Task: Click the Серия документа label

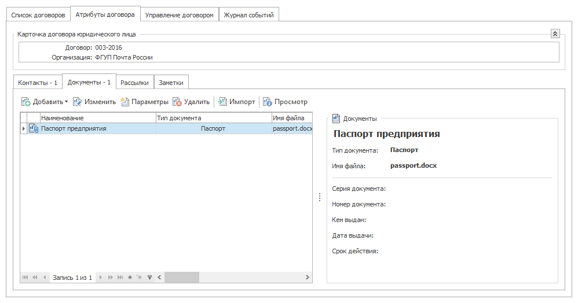Action: coord(358,189)
